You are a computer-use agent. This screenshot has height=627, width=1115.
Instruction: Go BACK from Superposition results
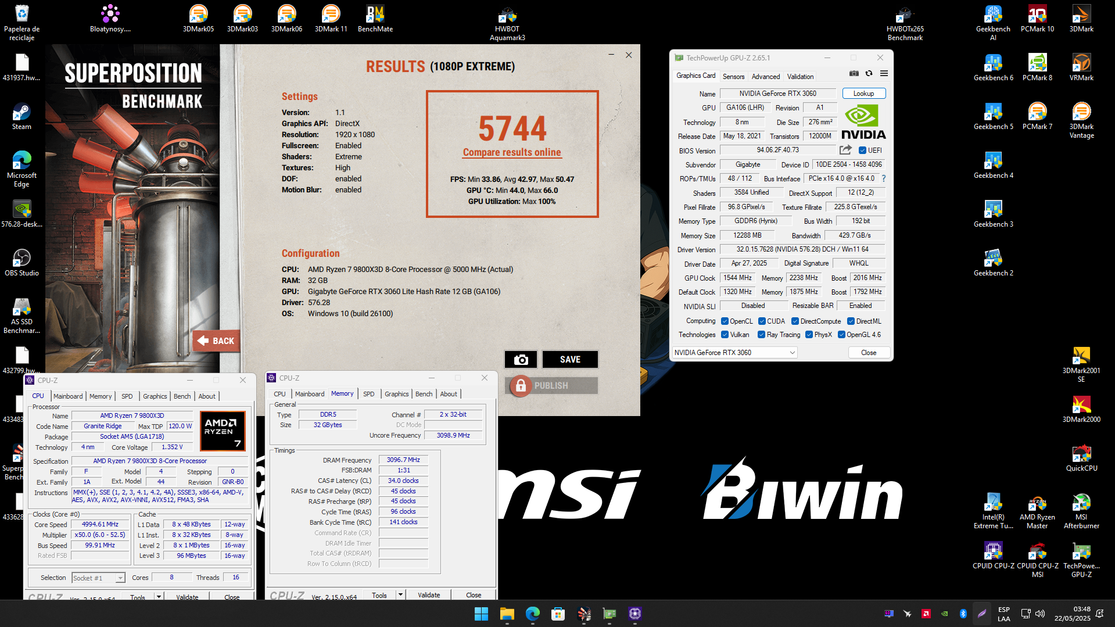[216, 341]
